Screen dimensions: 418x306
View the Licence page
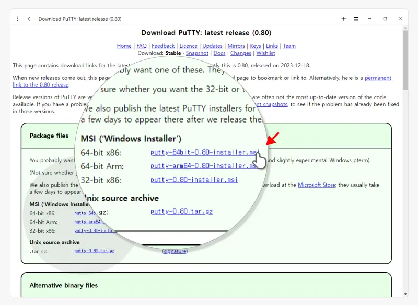click(x=189, y=46)
